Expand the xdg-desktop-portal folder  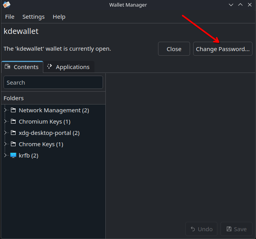click(x=5, y=133)
